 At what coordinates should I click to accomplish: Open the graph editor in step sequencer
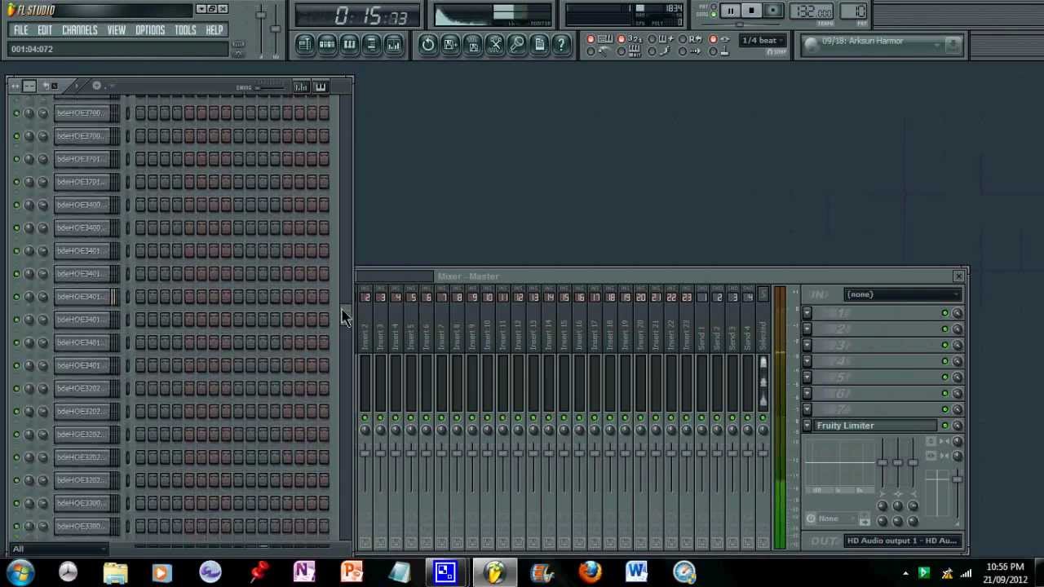[x=301, y=86]
